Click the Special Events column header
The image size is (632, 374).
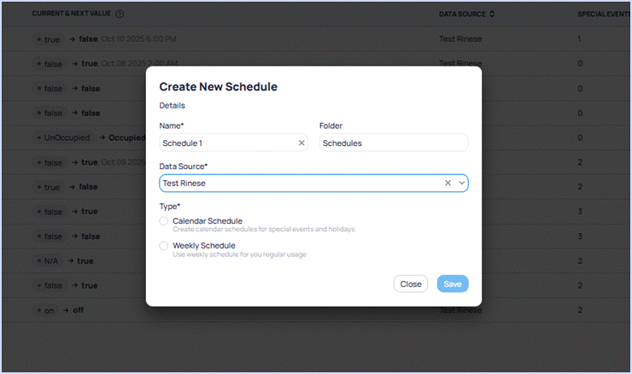click(x=603, y=15)
